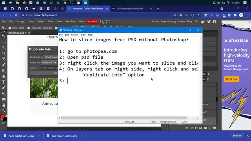Open Photopea Filter menu
Viewport: 251px width, 141px height.
51,21
